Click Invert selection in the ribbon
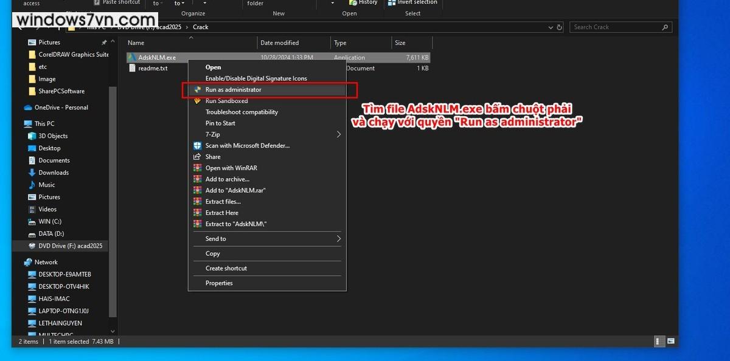Image resolution: width=730 pixels, height=361 pixels. tap(417, 2)
